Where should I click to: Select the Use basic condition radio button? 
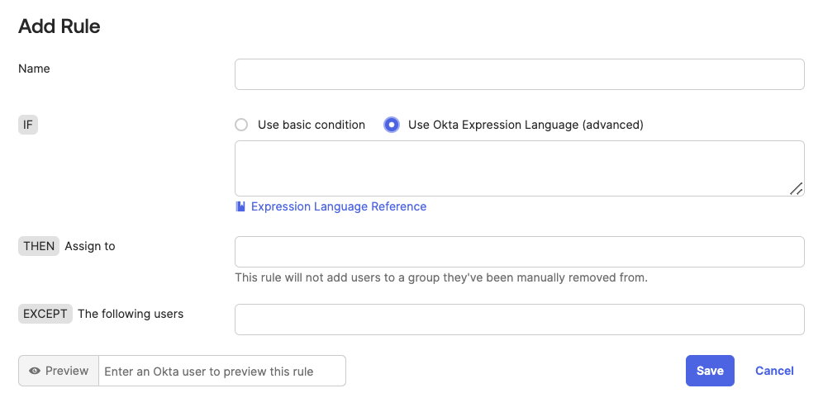pos(241,125)
